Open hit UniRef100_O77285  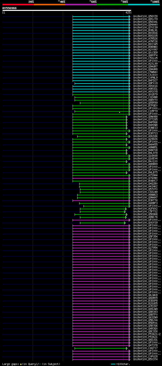[x=145, y=119]
